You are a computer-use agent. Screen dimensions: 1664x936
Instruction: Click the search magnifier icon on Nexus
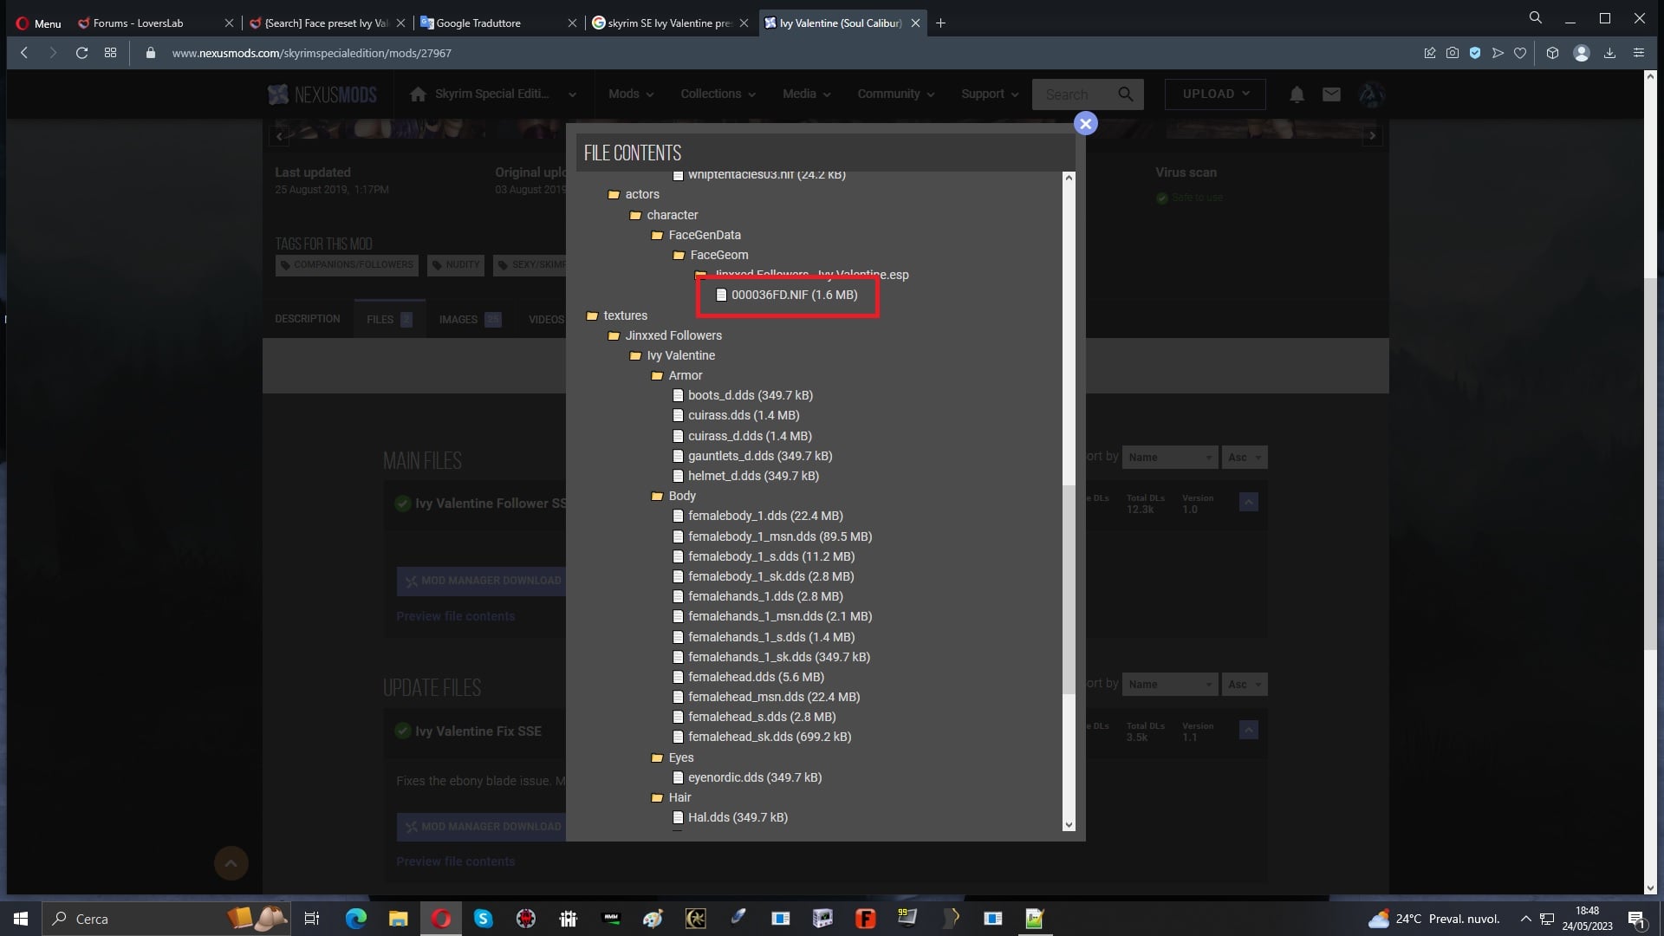tap(1126, 94)
